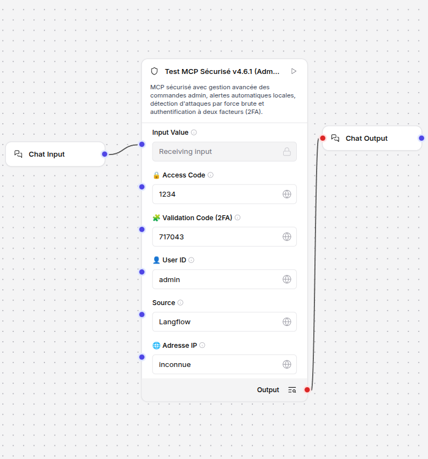Click the info icon next to Access Code
Image resolution: width=428 pixels, height=459 pixels.
pos(211,175)
